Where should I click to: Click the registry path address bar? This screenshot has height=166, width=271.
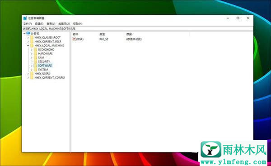coord(138,29)
